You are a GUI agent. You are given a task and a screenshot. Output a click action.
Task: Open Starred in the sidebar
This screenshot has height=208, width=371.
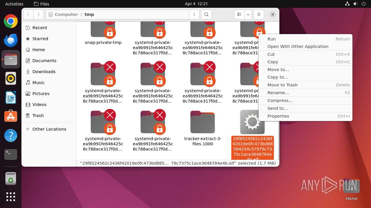49,39
